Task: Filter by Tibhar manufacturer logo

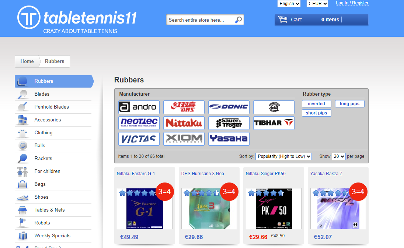Action: (x=274, y=123)
